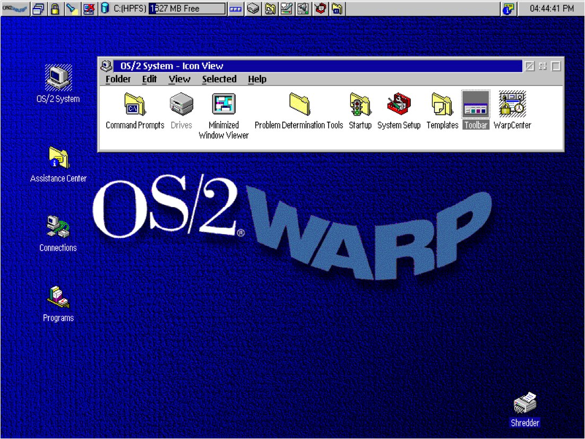The image size is (585, 439).
Task: Select the Problem Determination Tools folder
Action: pos(299,111)
